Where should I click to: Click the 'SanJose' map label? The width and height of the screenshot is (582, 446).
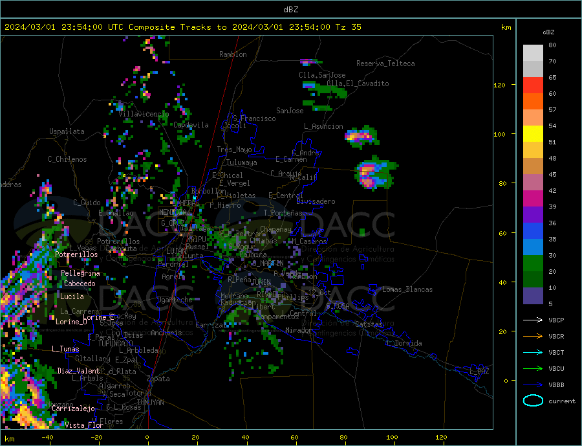pyautogui.click(x=290, y=111)
